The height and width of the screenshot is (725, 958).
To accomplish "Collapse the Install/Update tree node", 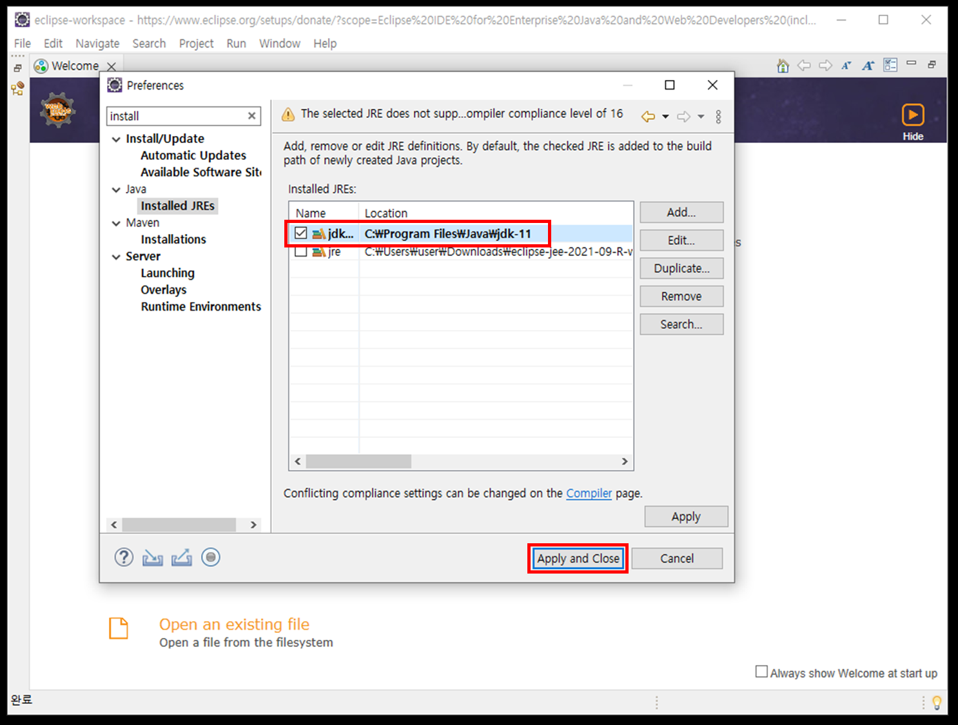I will (x=116, y=139).
